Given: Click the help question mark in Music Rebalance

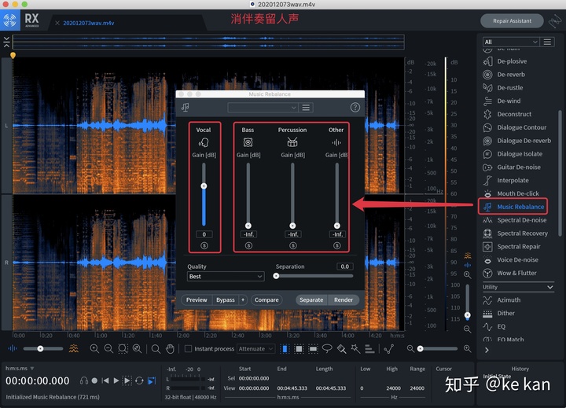Looking at the screenshot, I should 355,107.
